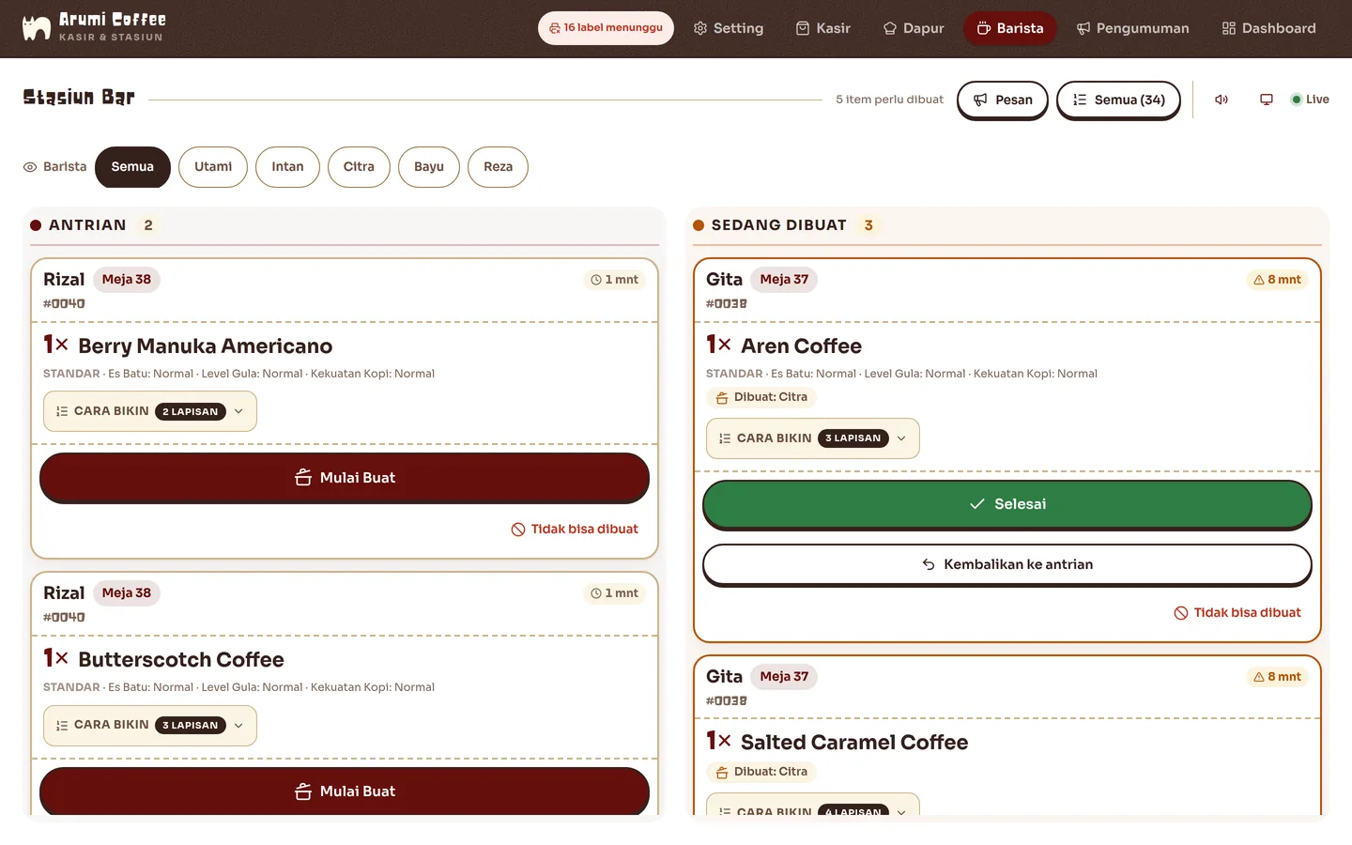
Task: Open the Barista station tab
Action: [1010, 28]
